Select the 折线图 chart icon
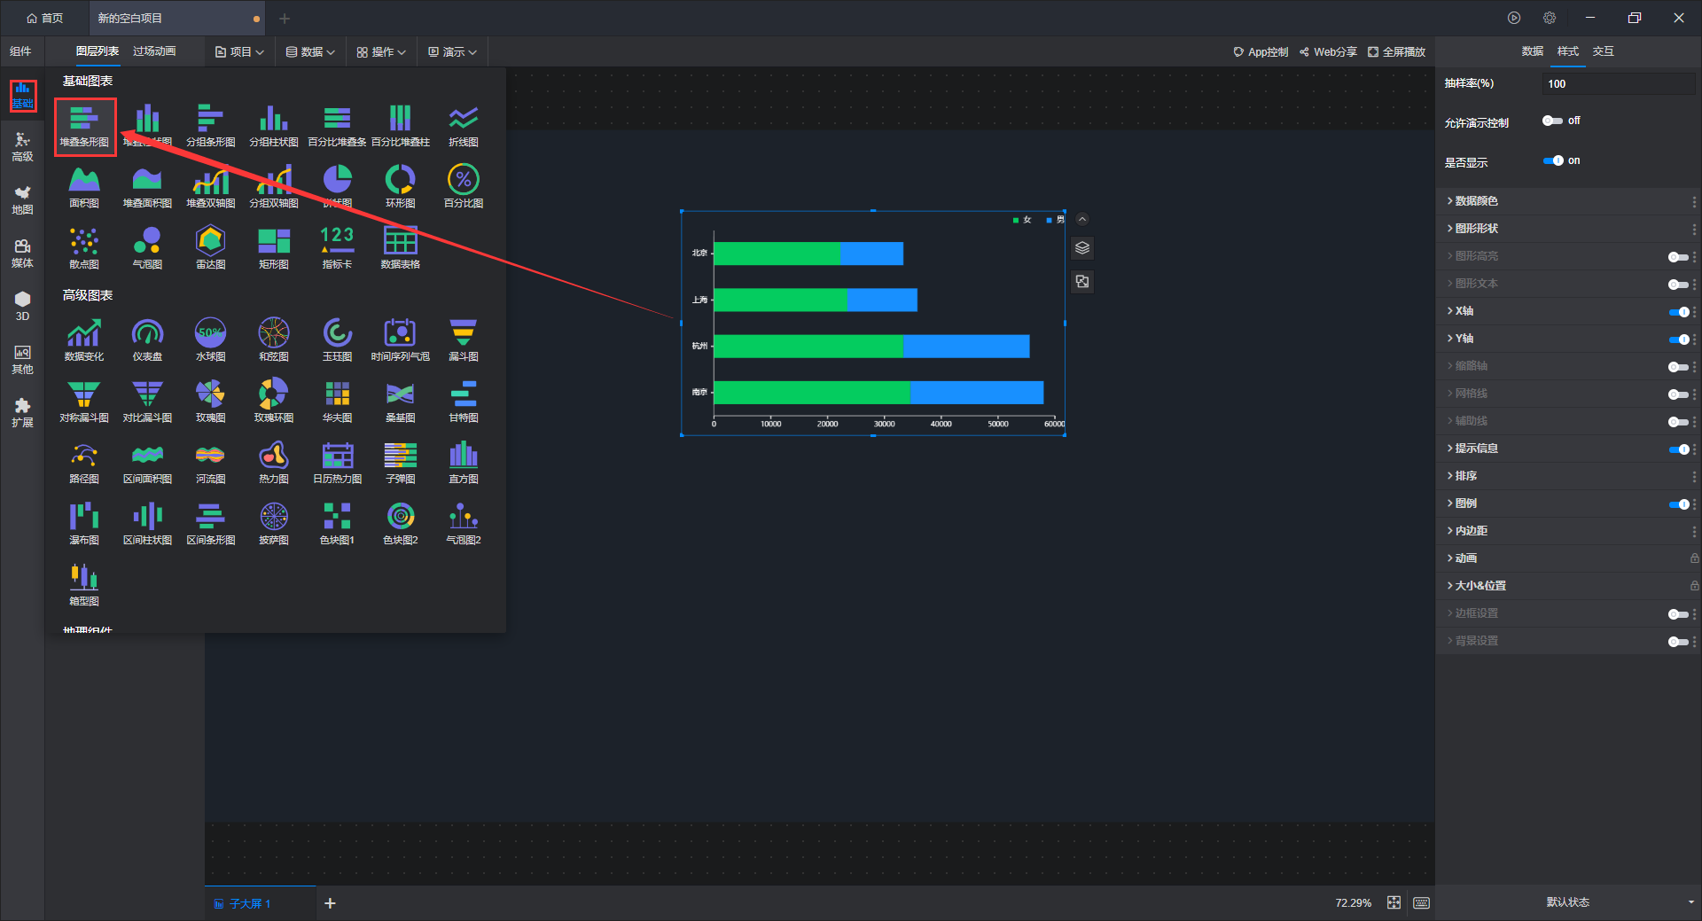Image resolution: width=1702 pixels, height=921 pixels. pyautogui.click(x=464, y=126)
